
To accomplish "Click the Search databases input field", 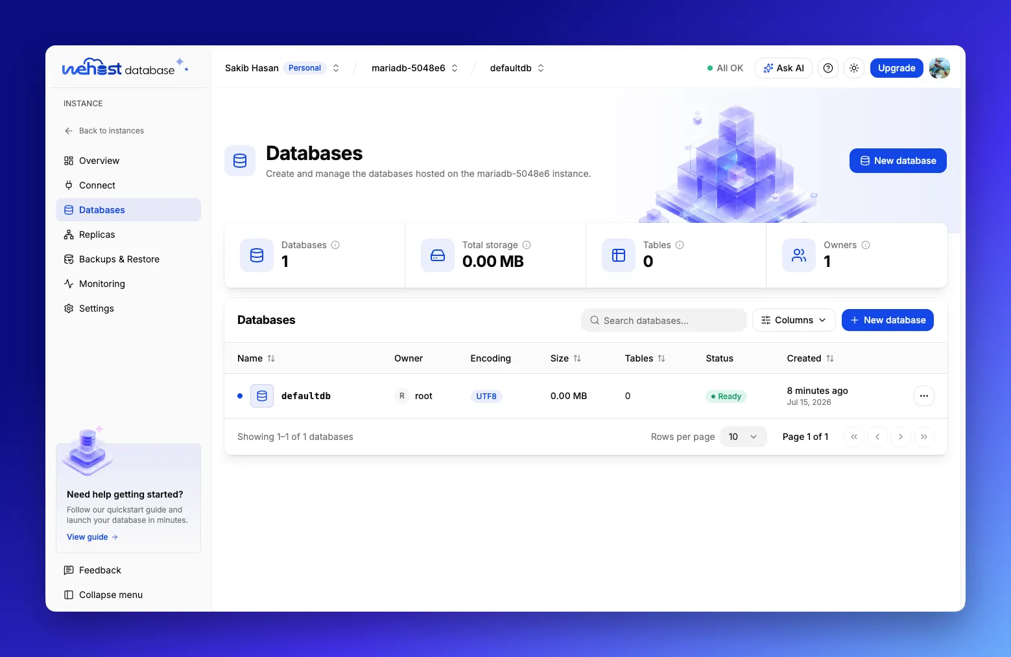I will point(664,320).
